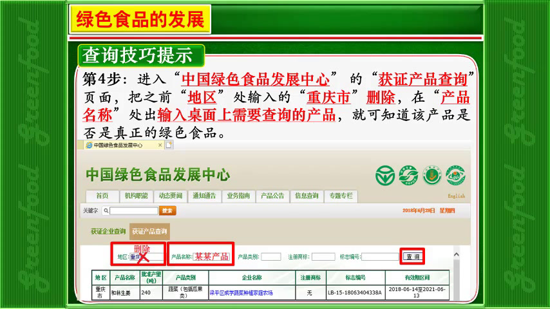Click the 产品名称 input field
The image size is (550, 309).
211,257
